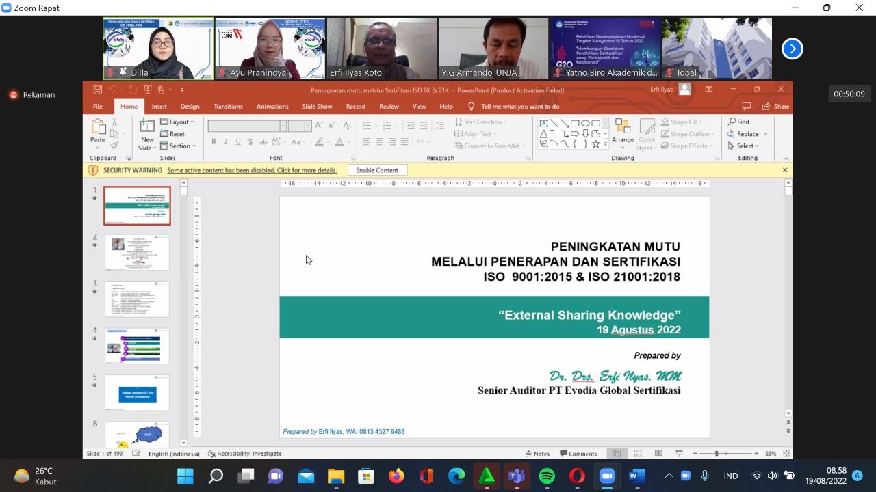Toggle italic formatting in the Font group
This screenshot has height=492, width=876.
[226, 141]
